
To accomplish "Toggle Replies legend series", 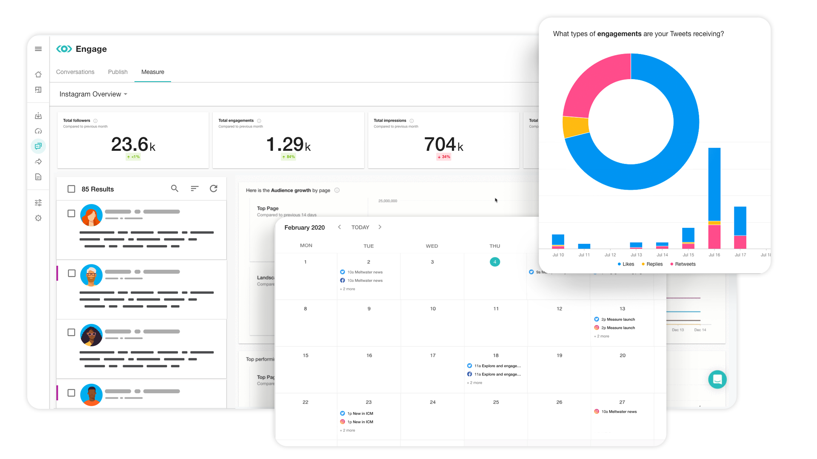I will (x=652, y=264).
